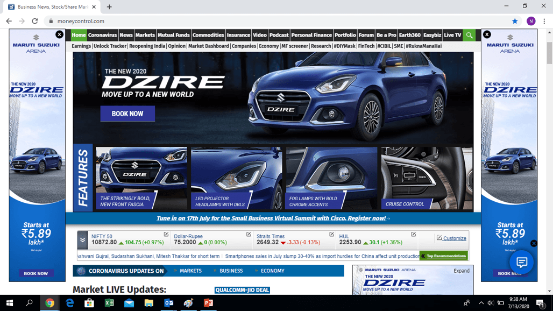Click BOOK NOW on the Dzire banner
The width and height of the screenshot is (553, 311).
[127, 114]
